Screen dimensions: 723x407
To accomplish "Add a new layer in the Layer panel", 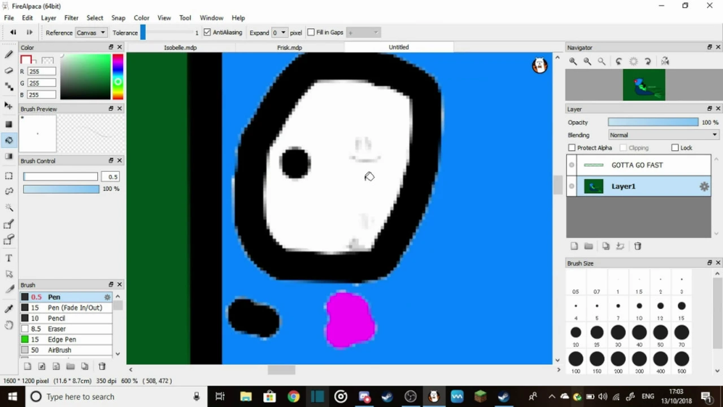I will pyautogui.click(x=574, y=246).
